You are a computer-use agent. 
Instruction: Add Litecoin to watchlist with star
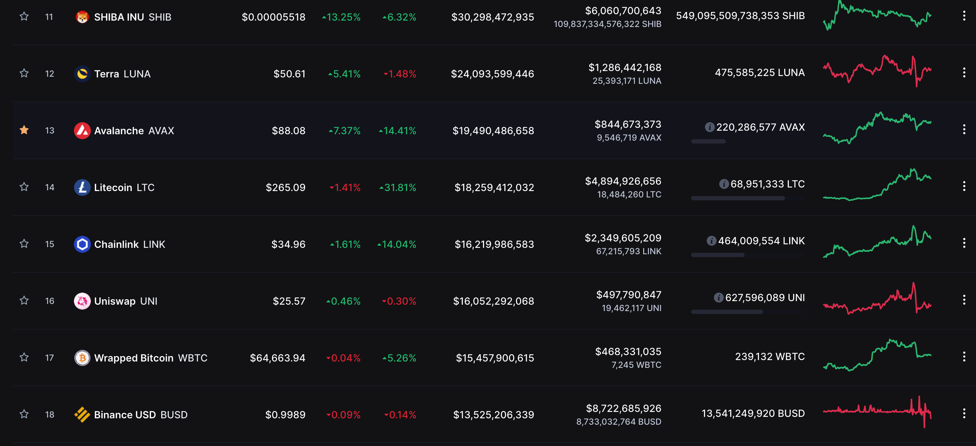point(24,187)
